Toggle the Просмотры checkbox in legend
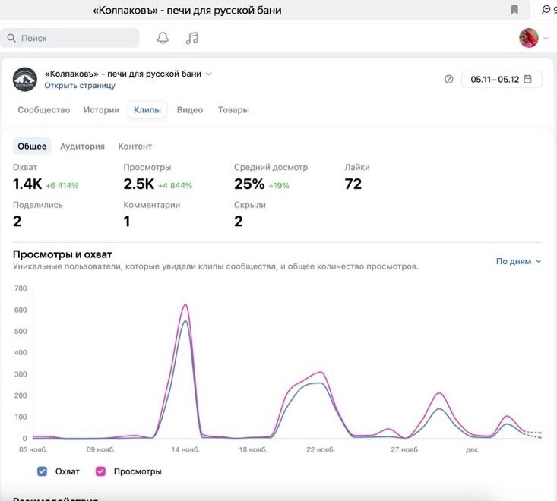This screenshot has height=501, width=557. click(x=100, y=471)
